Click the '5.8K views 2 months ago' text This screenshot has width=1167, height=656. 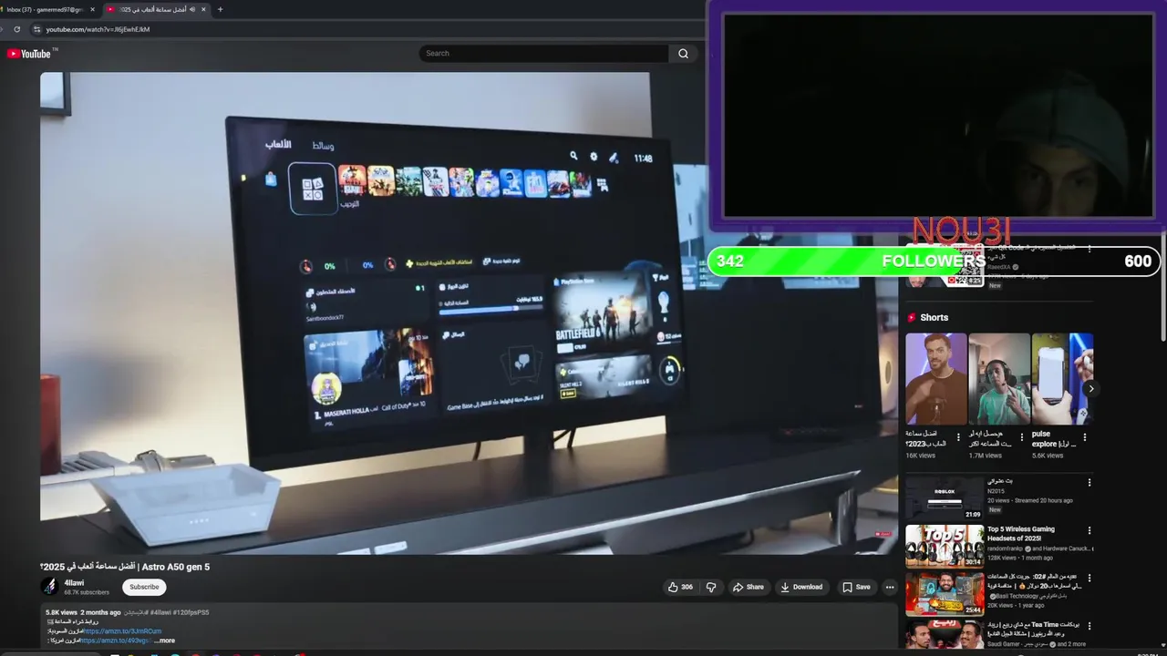coord(83,612)
